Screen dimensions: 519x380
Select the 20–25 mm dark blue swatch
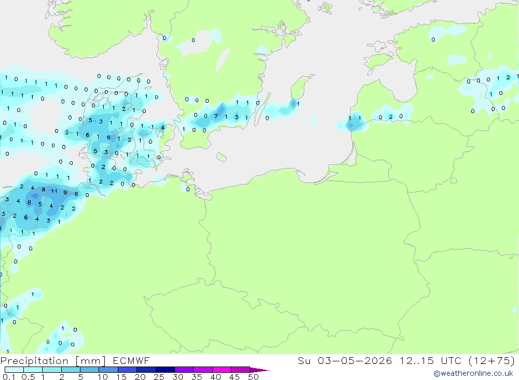[x=146, y=370]
